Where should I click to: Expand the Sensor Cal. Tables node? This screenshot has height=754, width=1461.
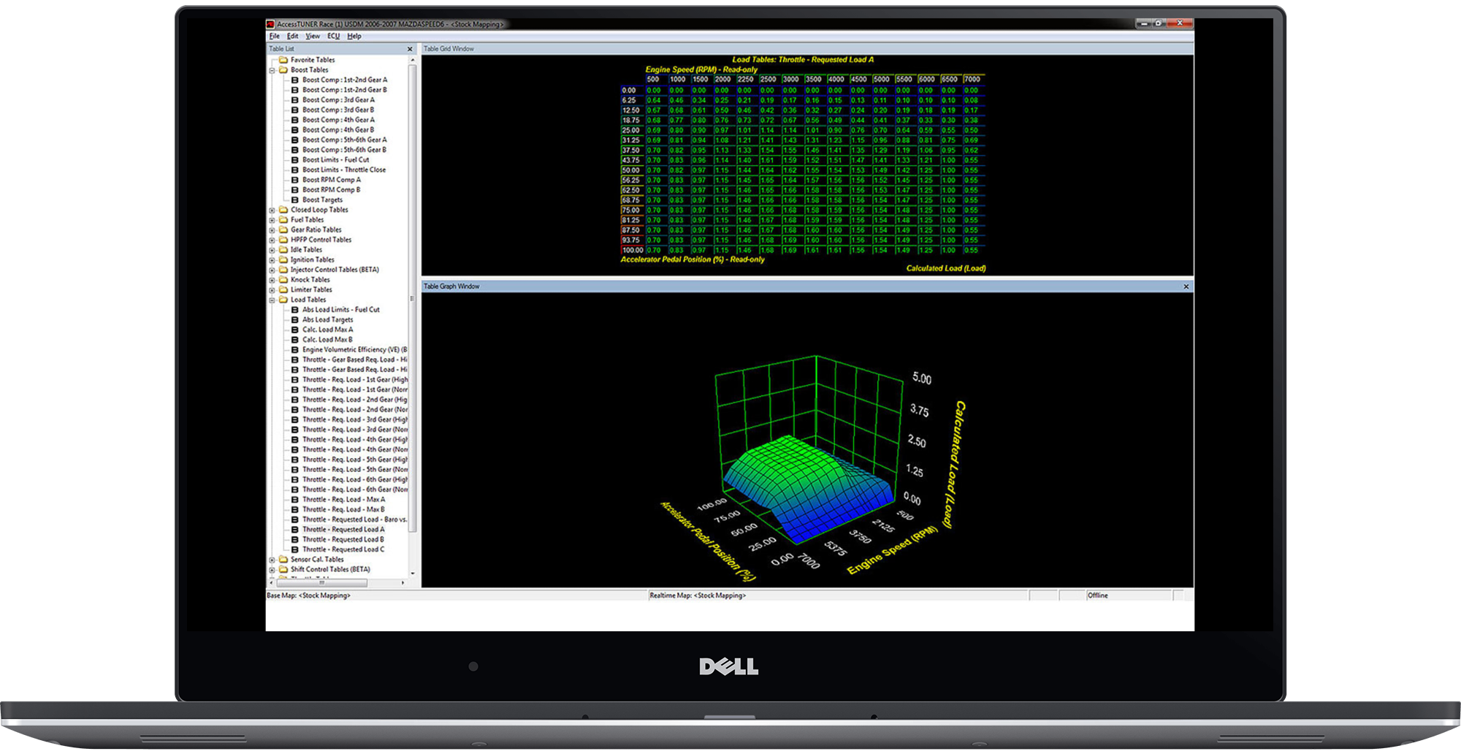(x=272, y=560)
